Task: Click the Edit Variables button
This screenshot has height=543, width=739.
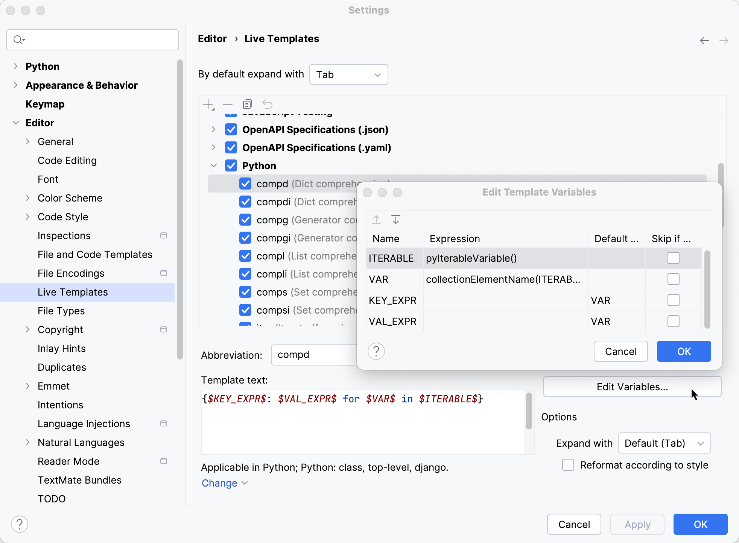Action: point(632,387)
